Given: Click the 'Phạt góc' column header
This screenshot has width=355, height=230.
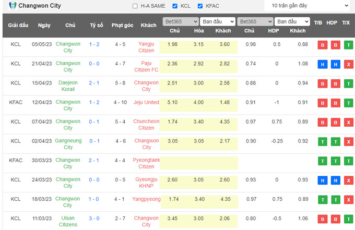Looking at the screenshot, I should [122, 26].
